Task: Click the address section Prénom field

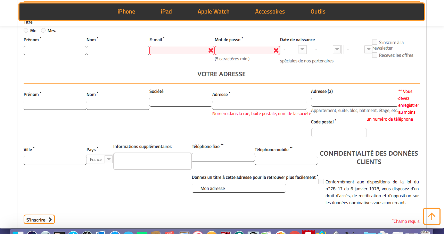Action: pyautogui.click(x=55, y=105)
